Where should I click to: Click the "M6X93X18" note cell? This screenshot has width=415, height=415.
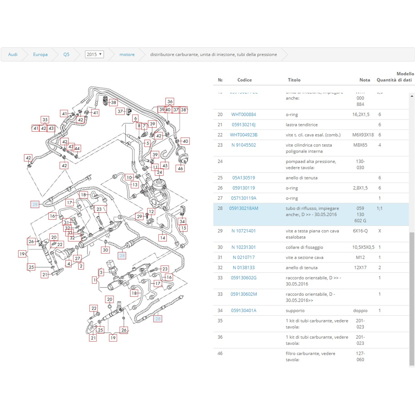point(363,135)
